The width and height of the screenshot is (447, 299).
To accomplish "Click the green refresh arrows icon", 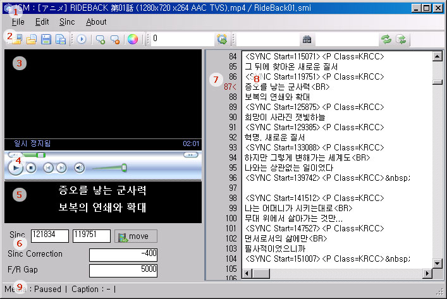I will (386, 39).
